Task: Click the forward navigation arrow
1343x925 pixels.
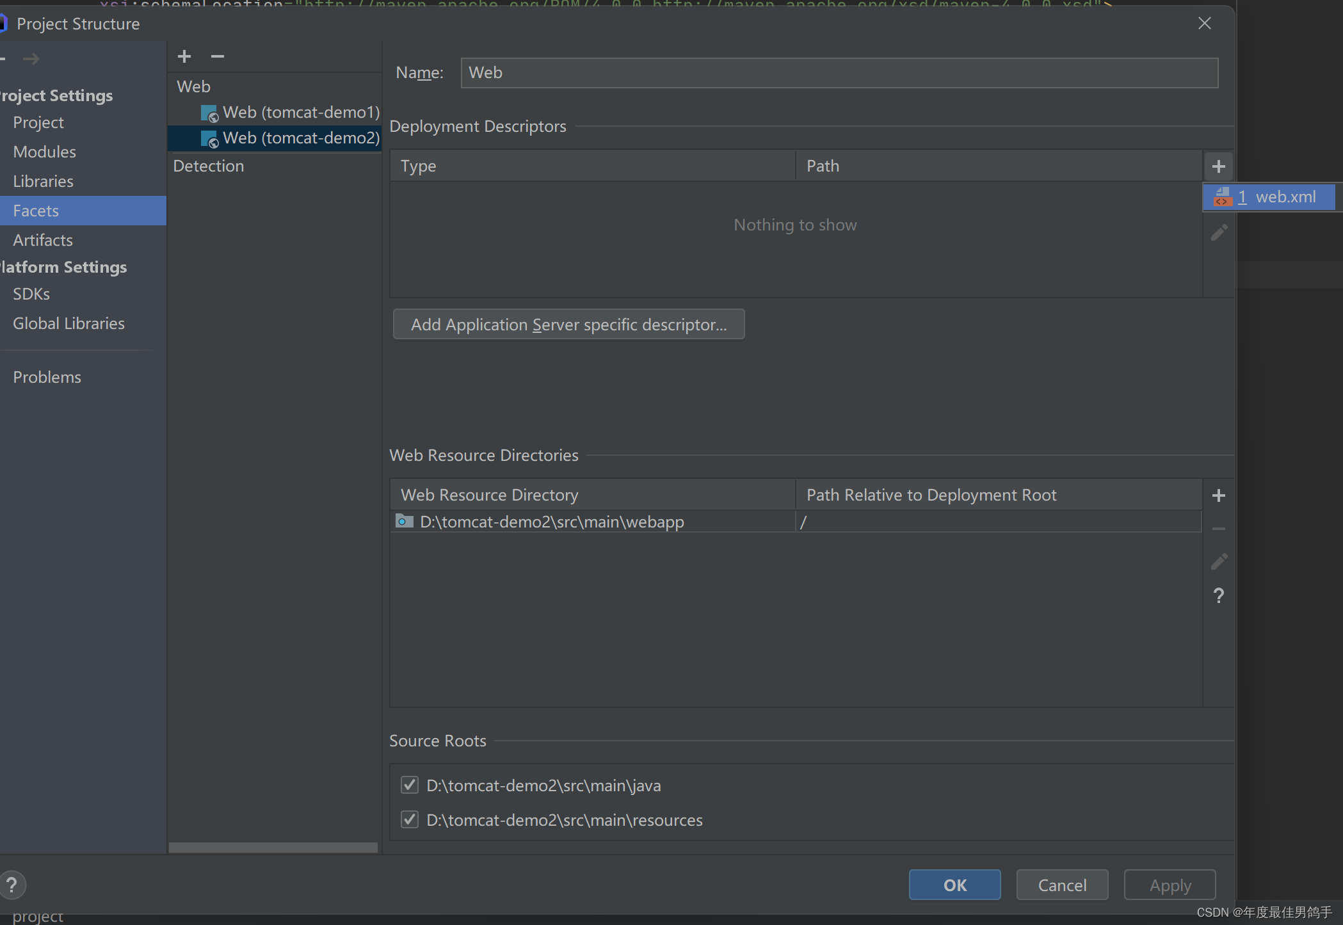Action: (x=31, y=59)
